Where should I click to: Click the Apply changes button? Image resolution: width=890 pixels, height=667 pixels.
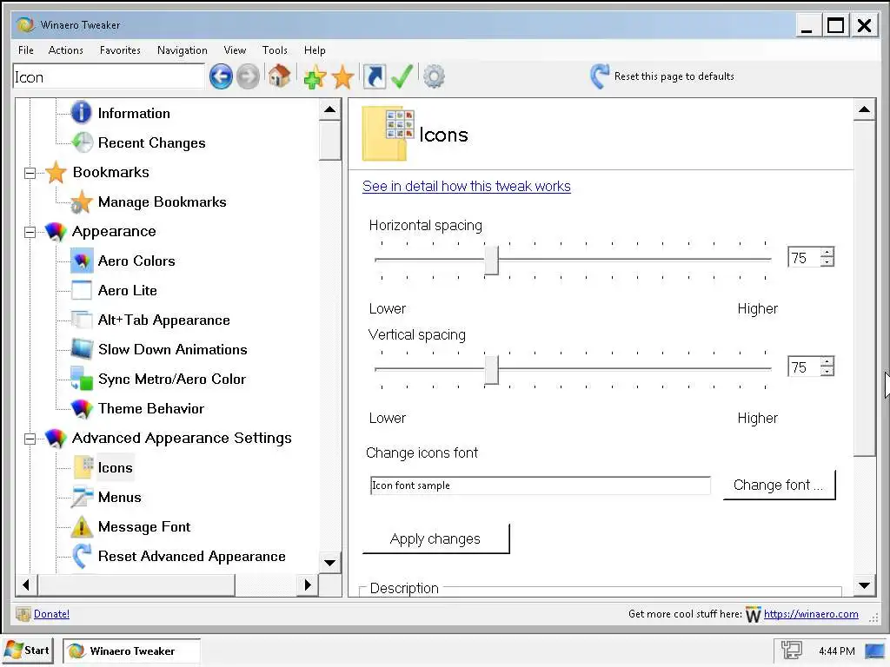coord(435,538)
